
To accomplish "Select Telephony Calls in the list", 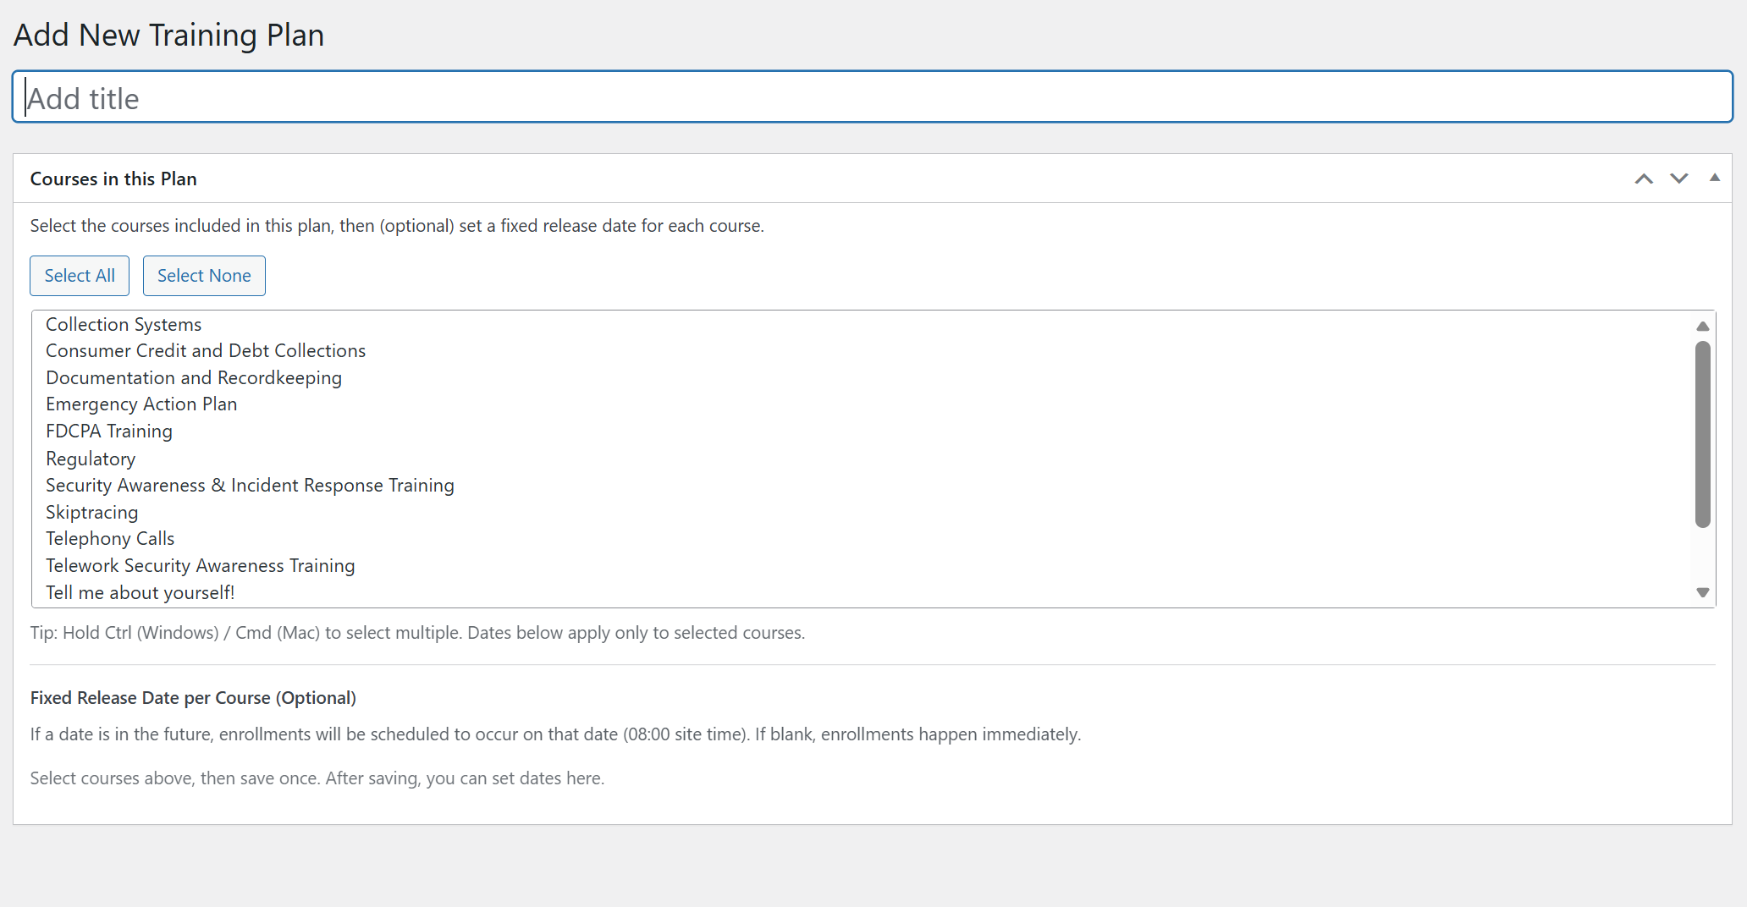I will pyautogui.click(x=110, y=539).
